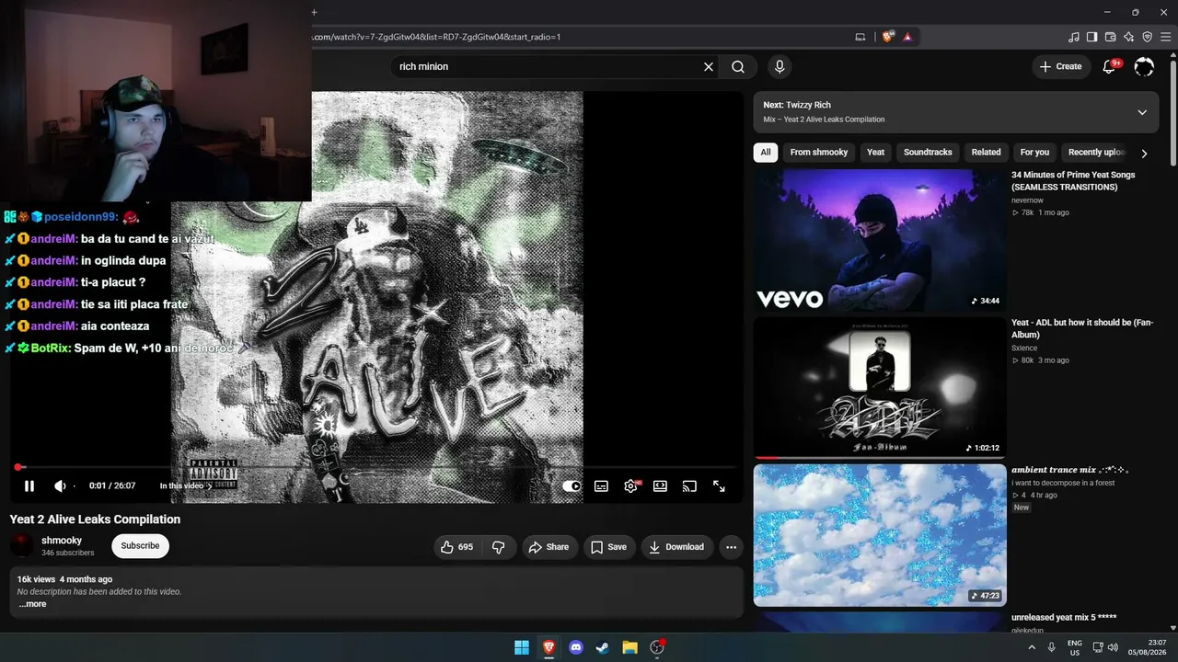Click the red video progress bar

click(x=377, y=467)
